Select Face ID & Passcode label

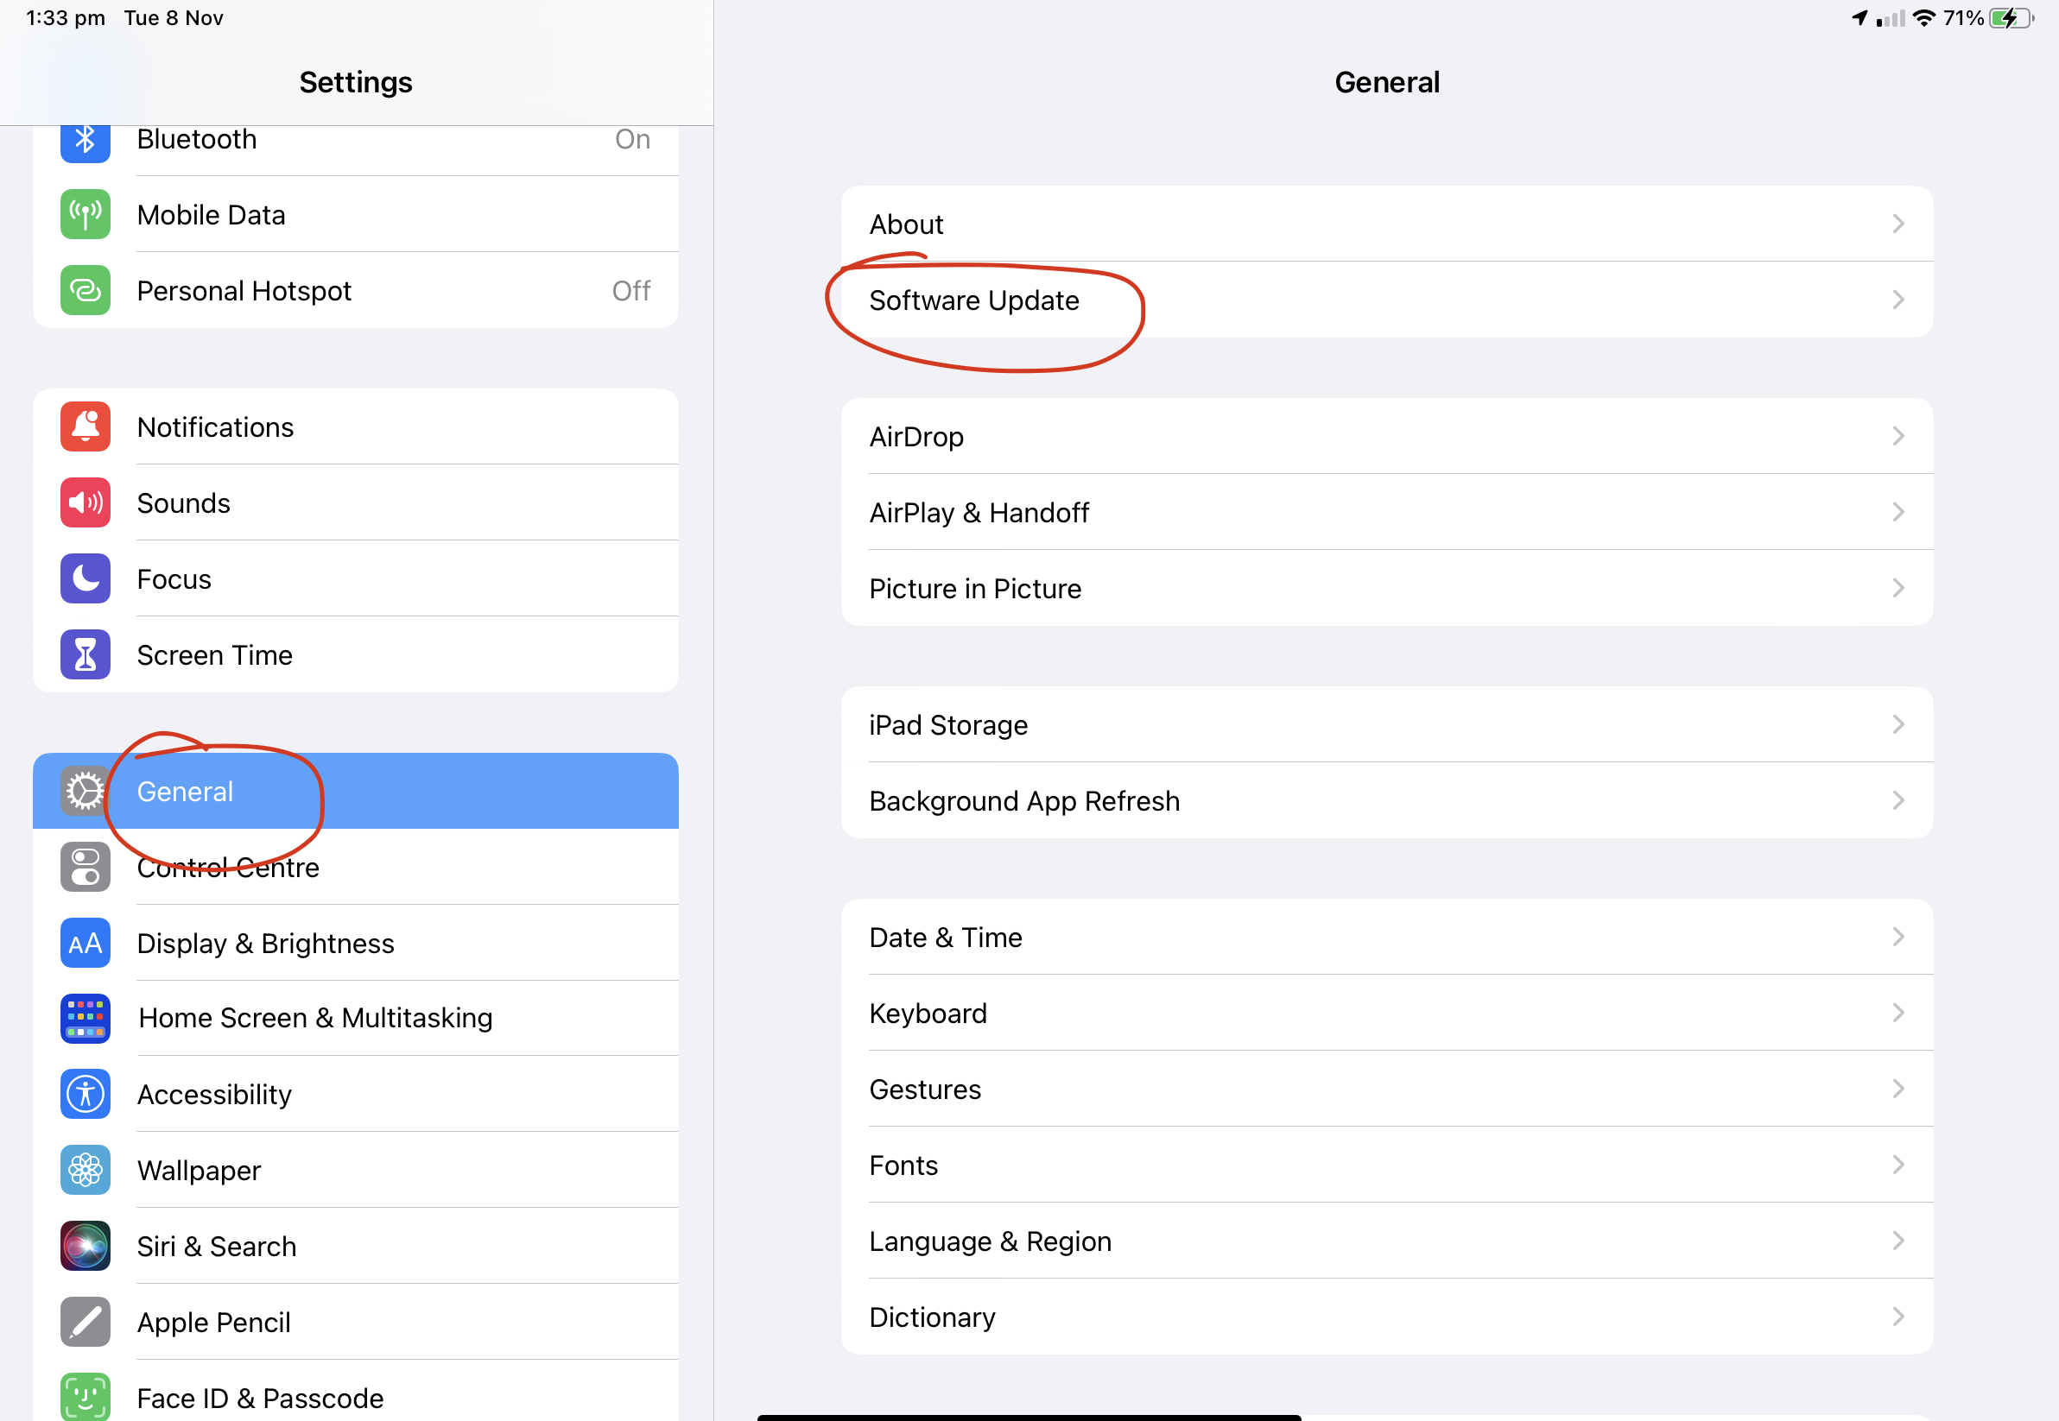[x=260, y=1399]
